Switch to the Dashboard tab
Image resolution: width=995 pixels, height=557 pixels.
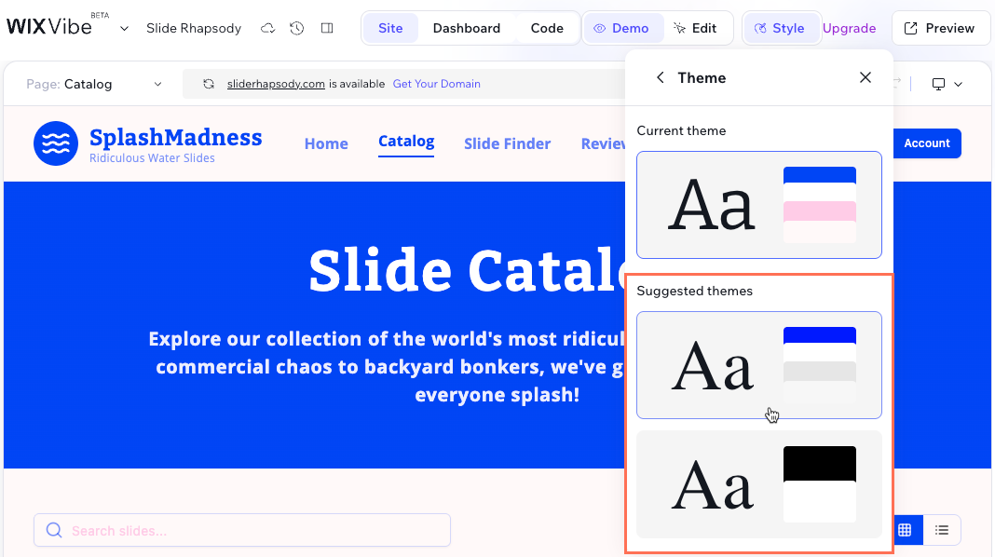tap(467, 28)
